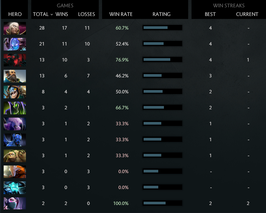Viewport: 266px width, 213px height.
Task: Click the RATING column header
Action: (161, 14)
